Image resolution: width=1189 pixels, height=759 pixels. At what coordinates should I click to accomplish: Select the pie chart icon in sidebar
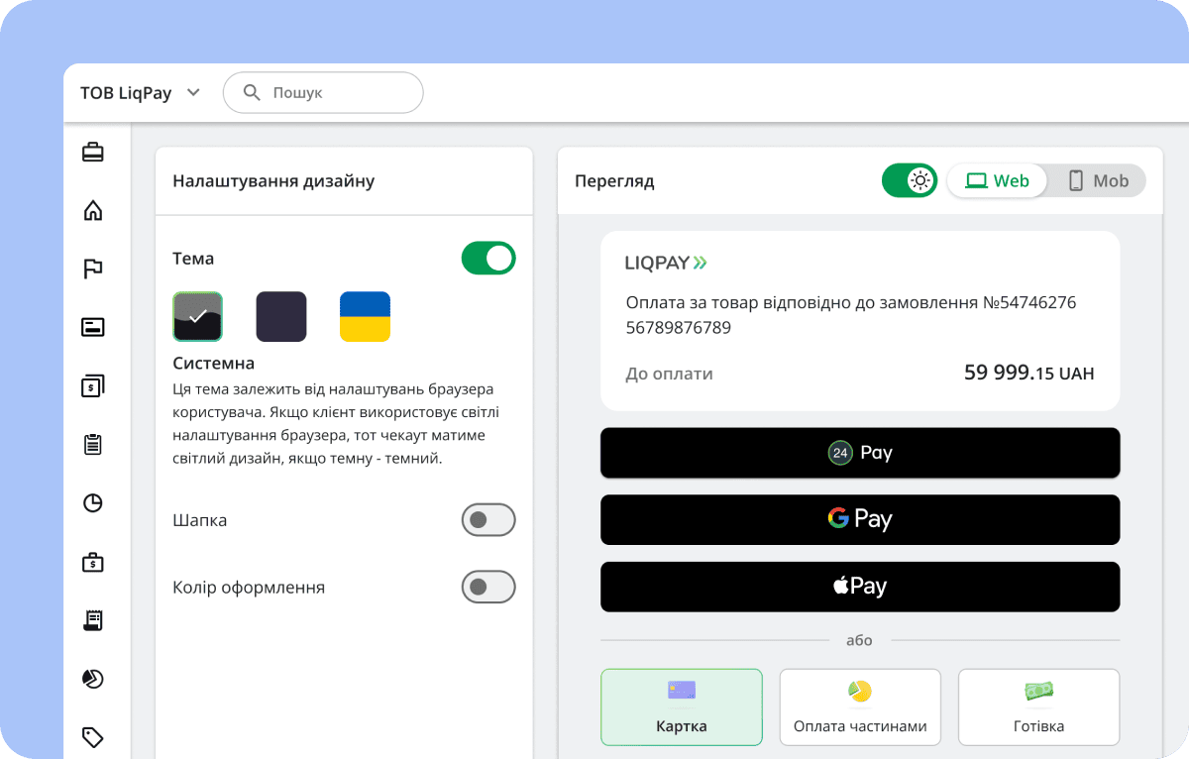92,679
